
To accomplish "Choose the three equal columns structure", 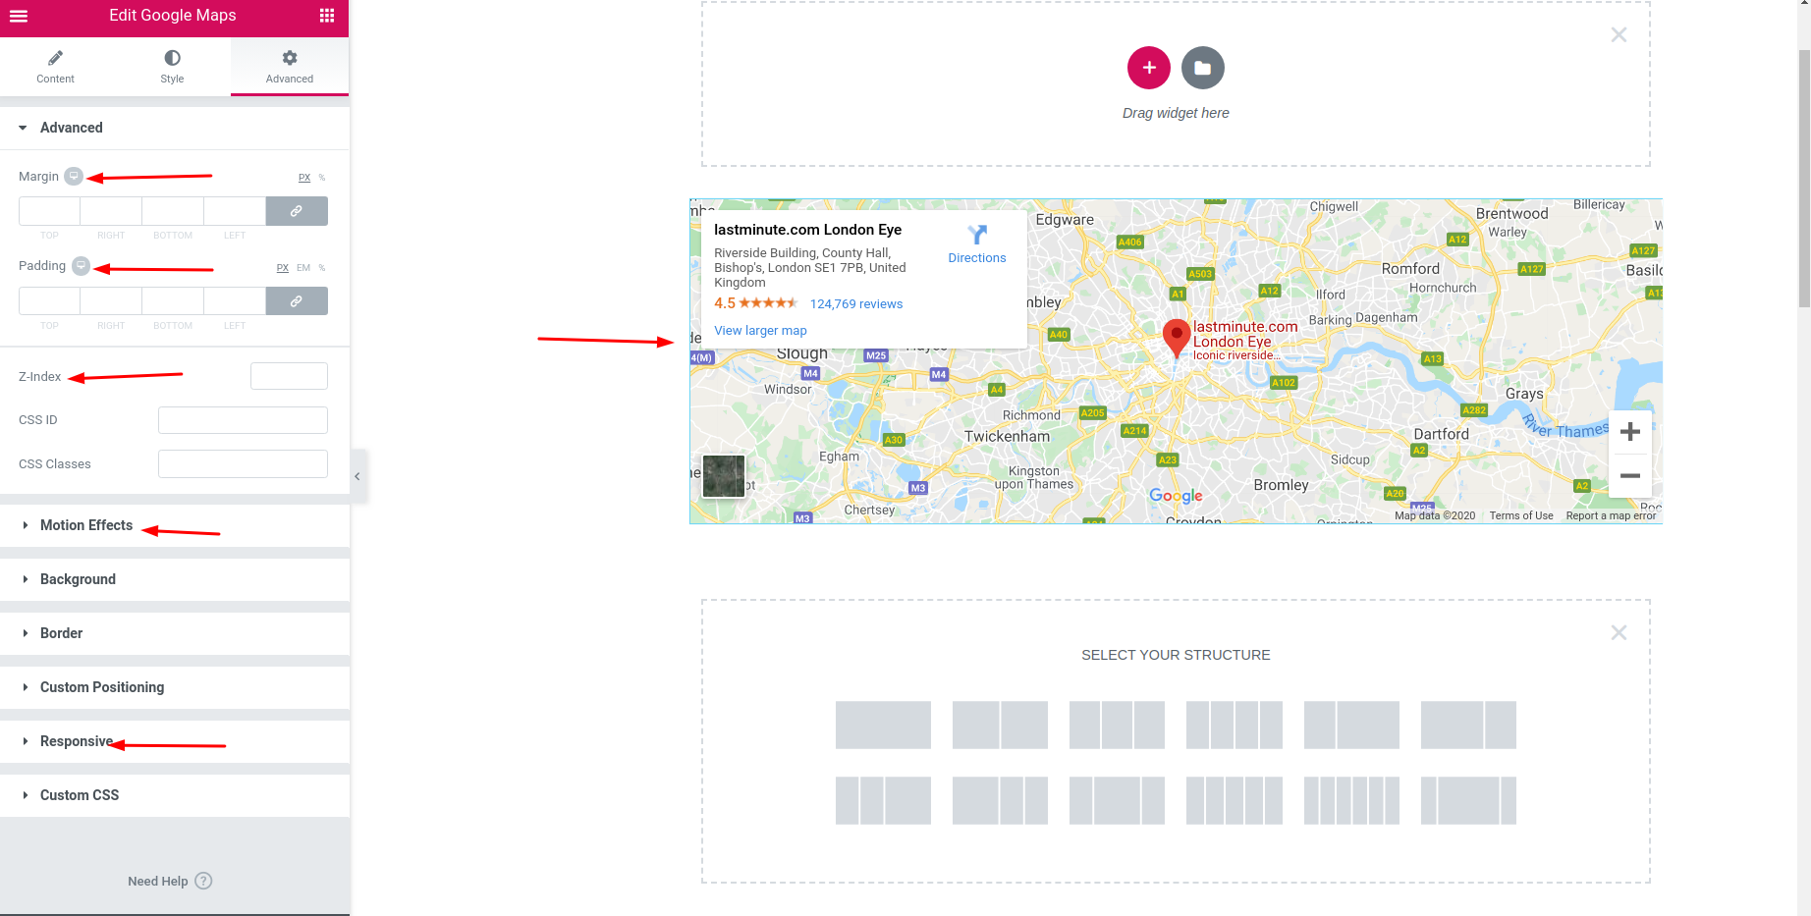I will [1117, 725].
